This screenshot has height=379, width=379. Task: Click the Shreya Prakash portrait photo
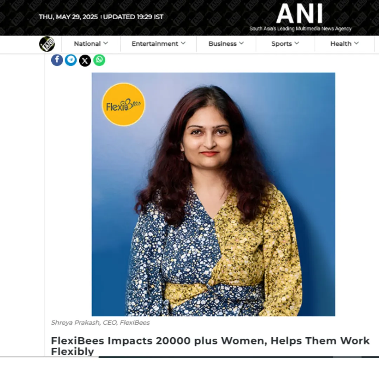213,194
